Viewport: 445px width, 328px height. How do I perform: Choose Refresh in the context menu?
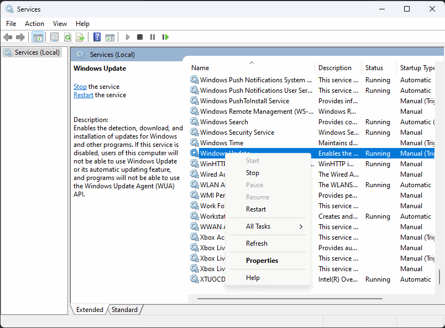[268, 243]
